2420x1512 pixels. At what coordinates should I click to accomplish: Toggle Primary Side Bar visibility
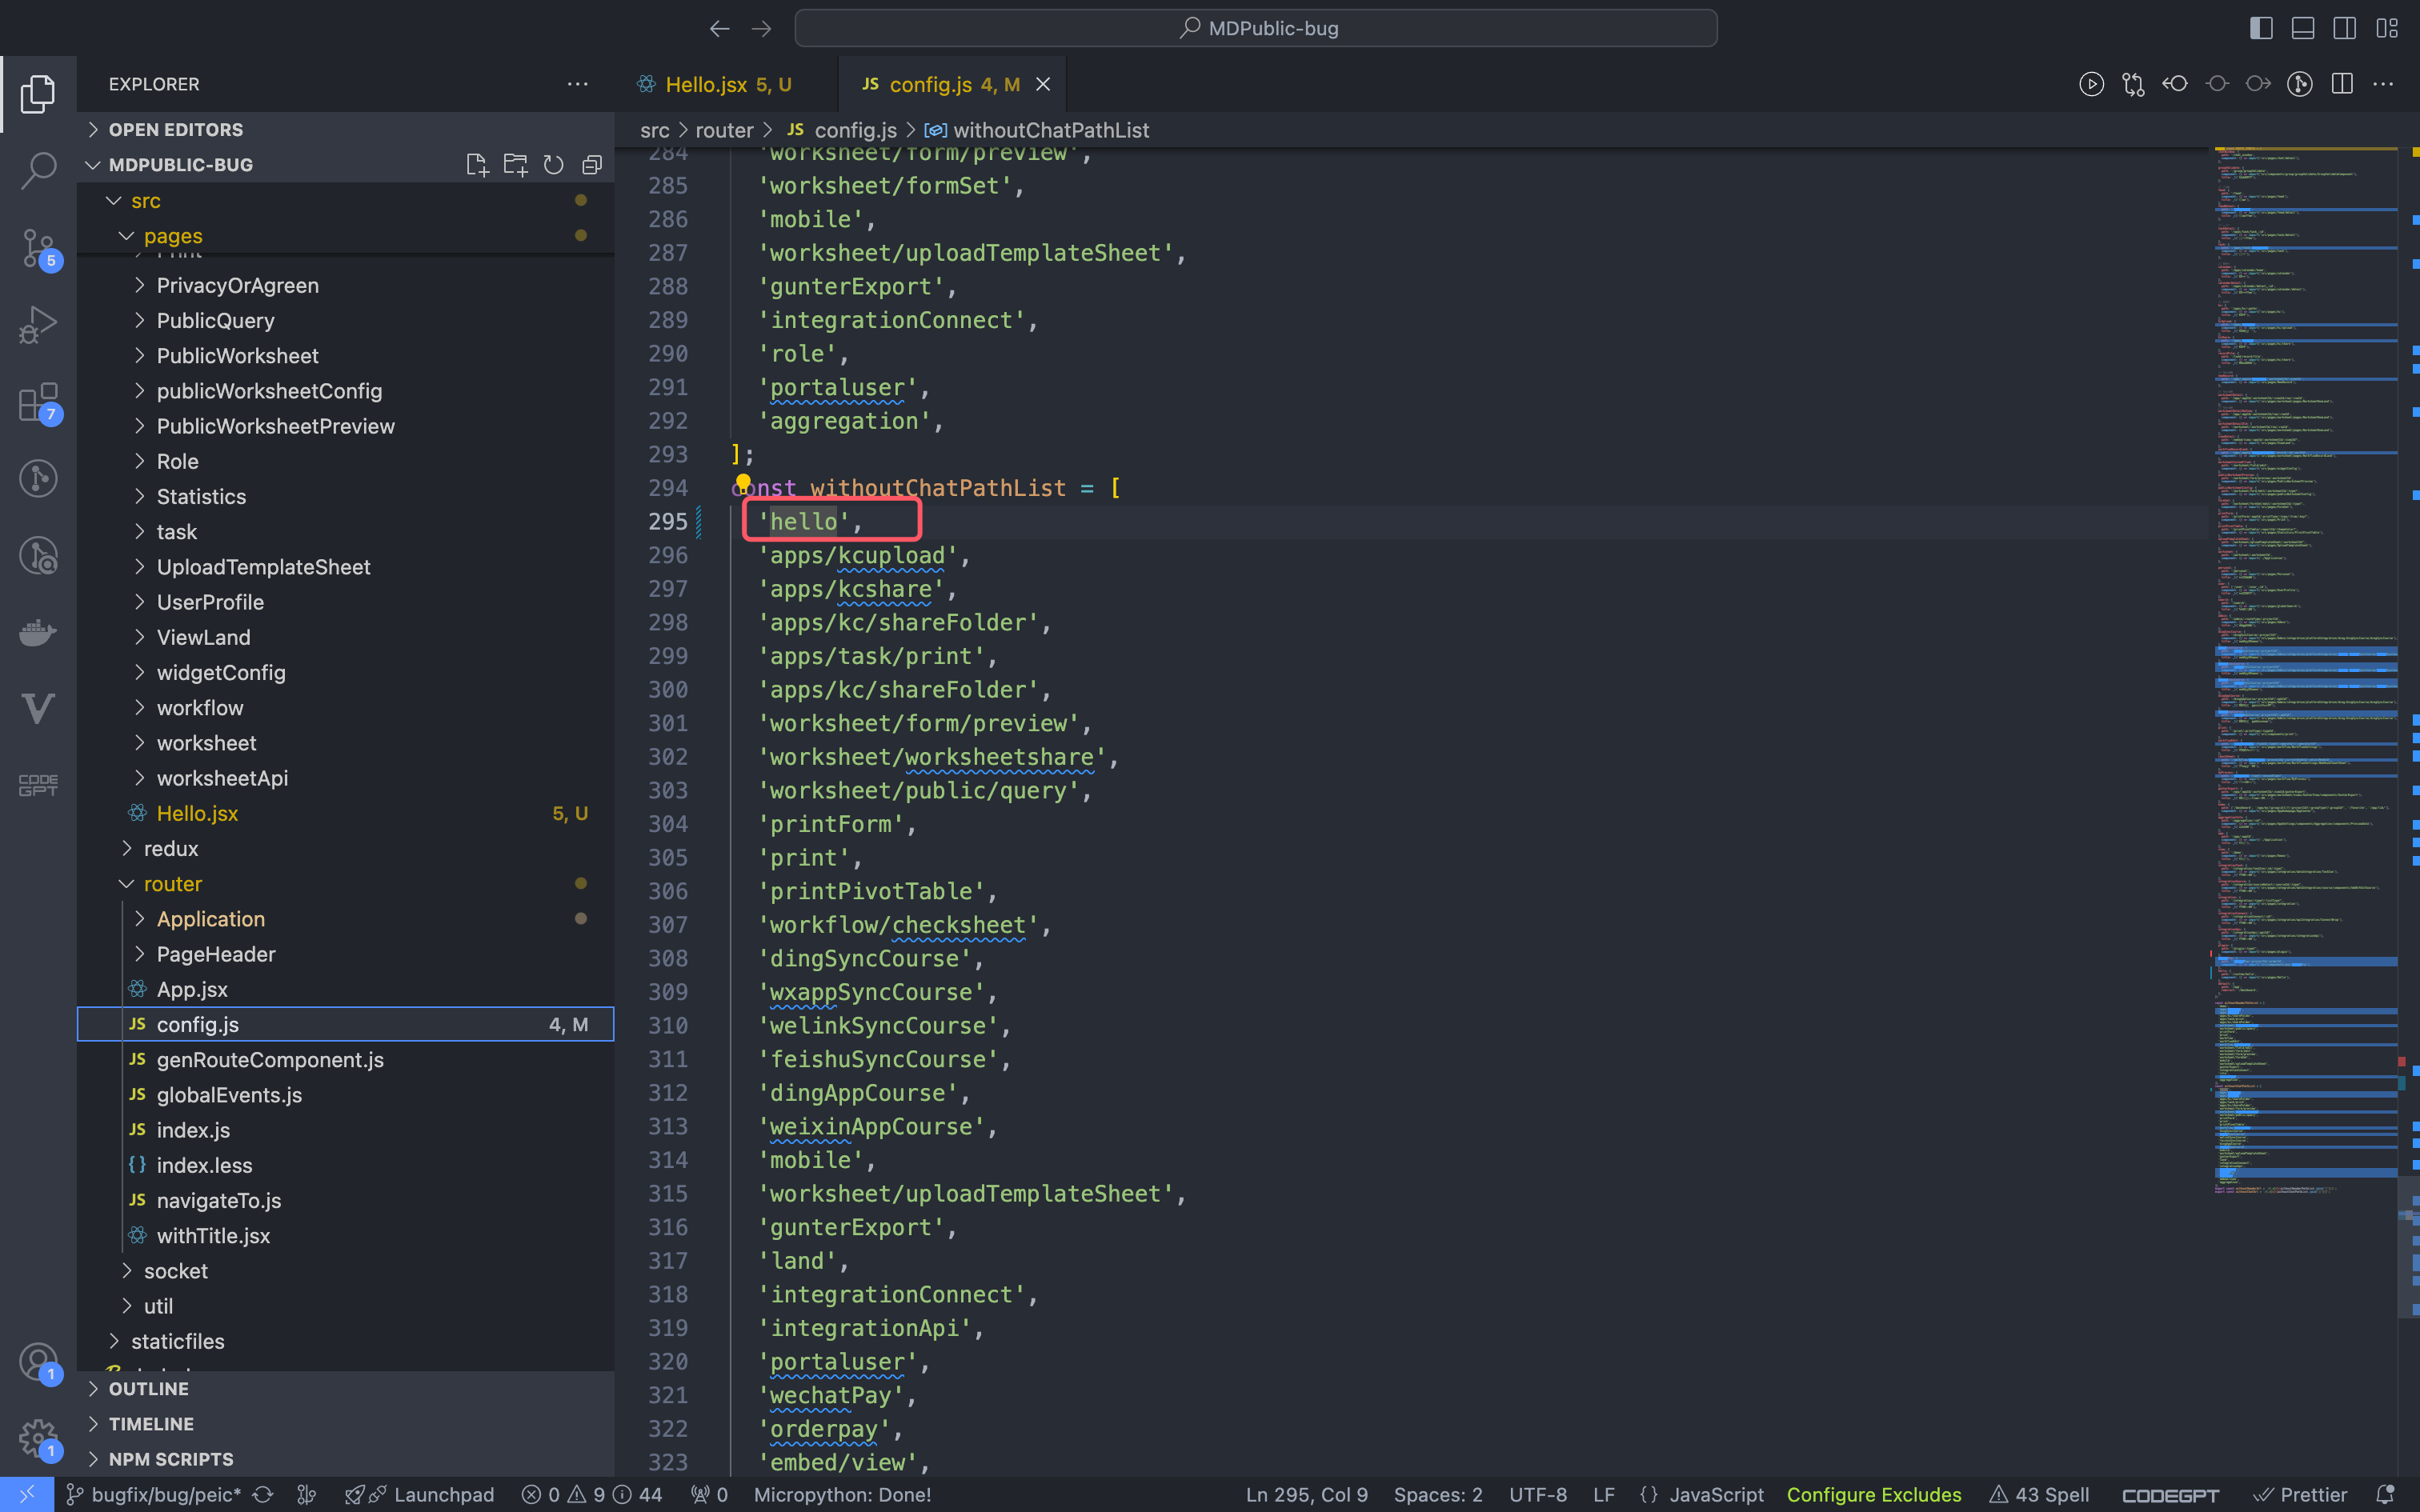2261,28
